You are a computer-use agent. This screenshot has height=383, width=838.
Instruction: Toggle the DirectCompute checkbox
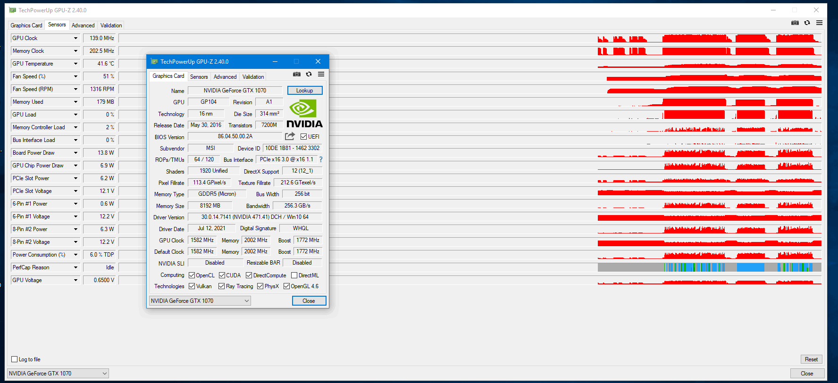[249, 275]
